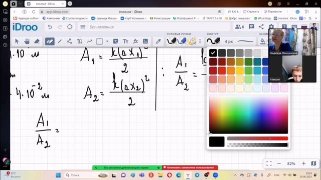Select the hand pan tool
The image size is (321, 180).
tap(27, 41)
